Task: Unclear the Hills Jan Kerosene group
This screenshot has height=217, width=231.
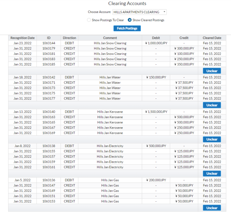Action: [x=212, y=139]
